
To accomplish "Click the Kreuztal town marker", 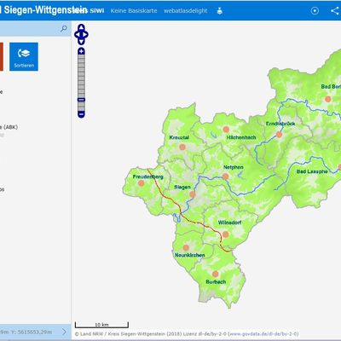I will (x=182, y=147).
